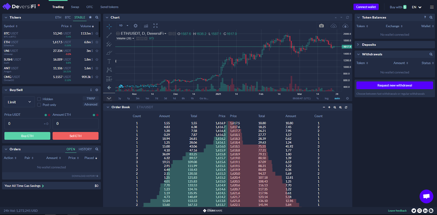Toggle chart fullscreen mode
Viewport: 437px width, 215px height.
(155, 26)
